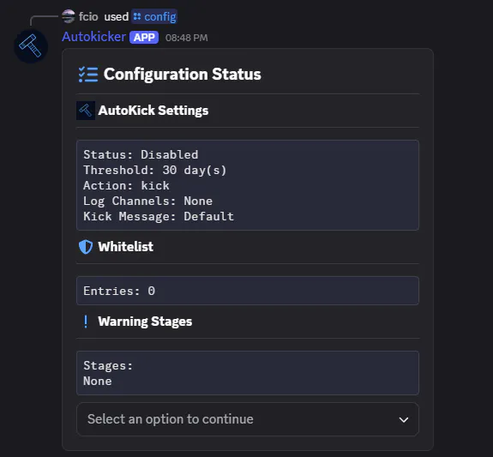The width and height of the screenshot is (493, 457).
Task: Click the slash command icon beside config
Action: 137,16
